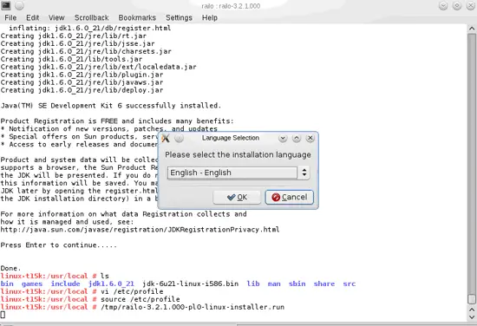Screen dimensions: 477x326
Task: Minimize the railo terminal window
Action: click(443, 6)
